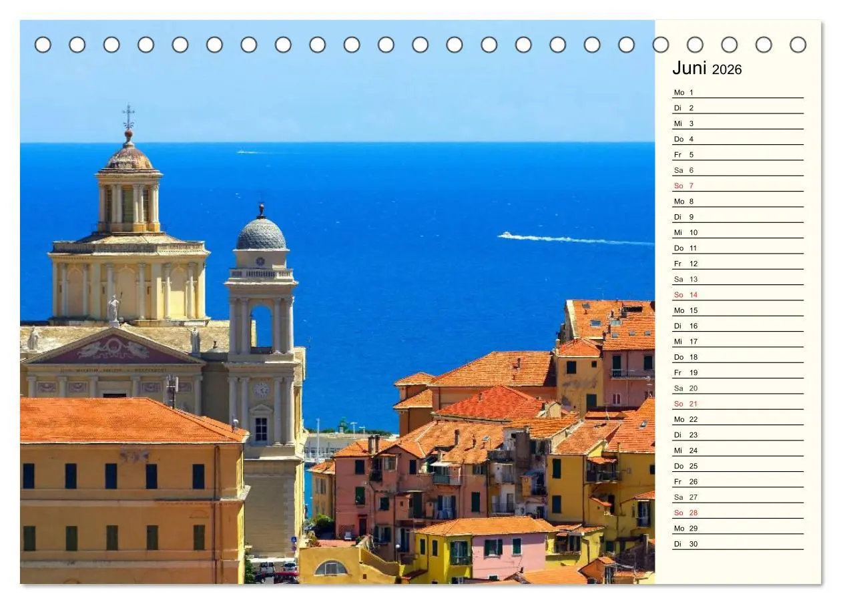841x604 pixels.
Task: Select the row 'Di 2'
Action: (738, 107)
